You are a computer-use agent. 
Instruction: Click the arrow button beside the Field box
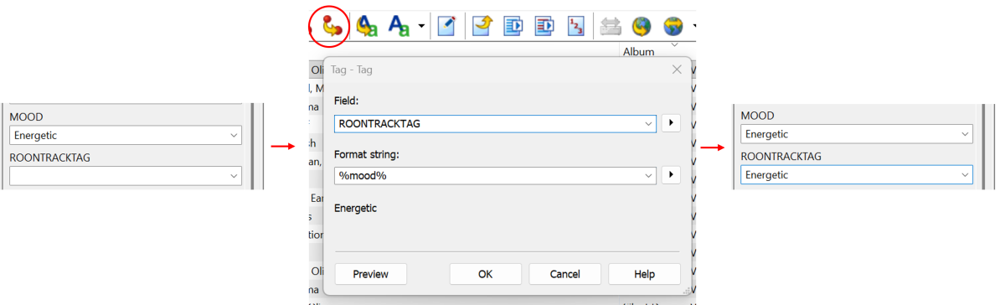click(671, 123)
